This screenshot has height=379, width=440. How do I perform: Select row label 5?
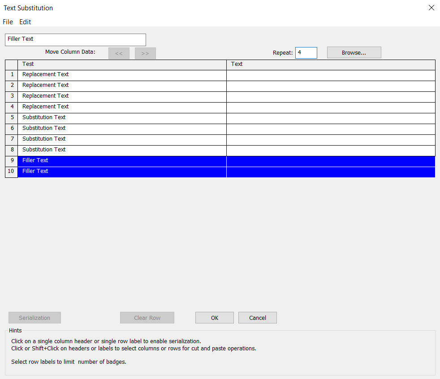coord(12,118)
